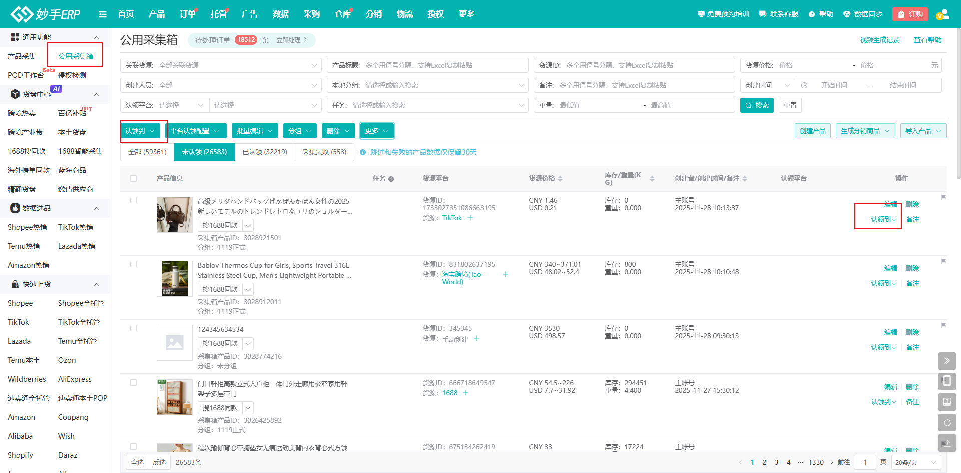
Task: Click the refresh icon in floating toolbar
Action: pos(947,423)
